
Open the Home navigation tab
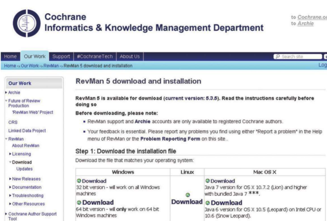10,56
